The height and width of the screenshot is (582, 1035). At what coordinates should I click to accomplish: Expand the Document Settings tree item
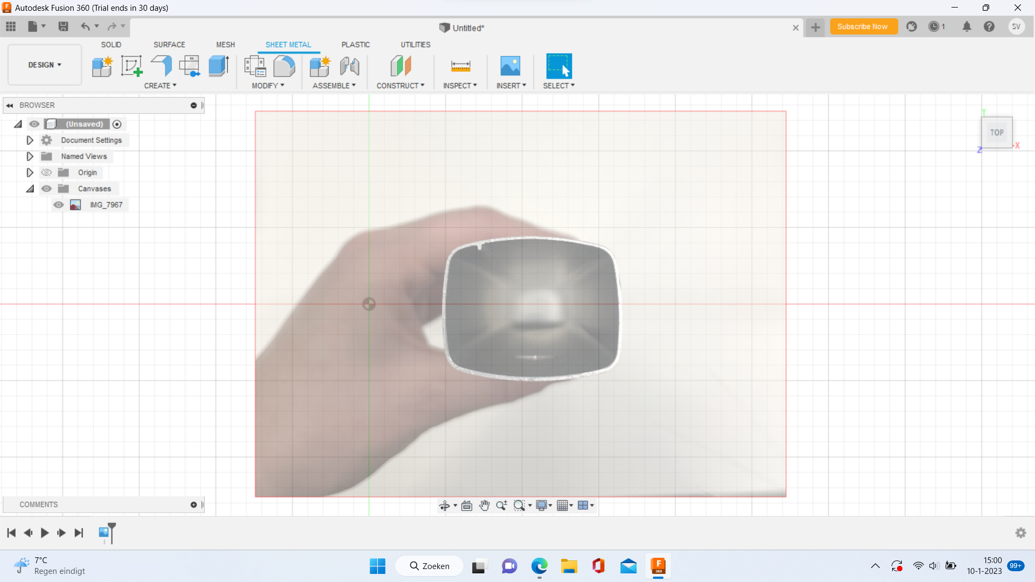click(x=30, y=140)
